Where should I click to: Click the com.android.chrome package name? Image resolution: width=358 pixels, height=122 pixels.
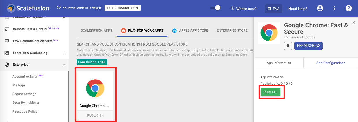tap(300, 37)
